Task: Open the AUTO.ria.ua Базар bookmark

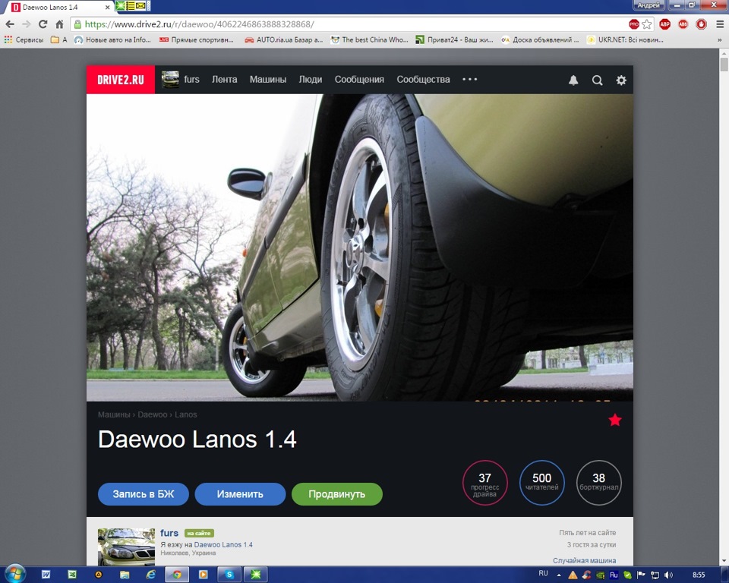Action: 283,40
